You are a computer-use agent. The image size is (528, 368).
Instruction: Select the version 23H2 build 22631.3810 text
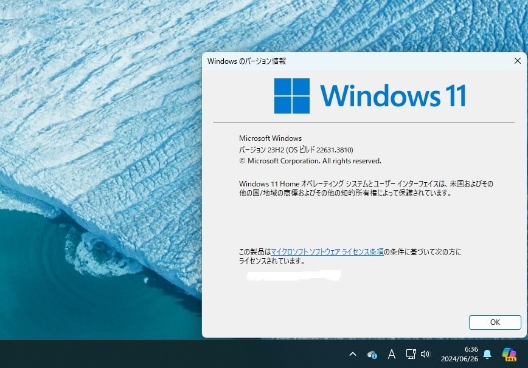[296, 149]
